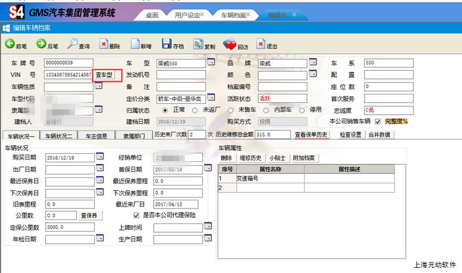Switch to the 车主信息 tab

pos(96,136)
